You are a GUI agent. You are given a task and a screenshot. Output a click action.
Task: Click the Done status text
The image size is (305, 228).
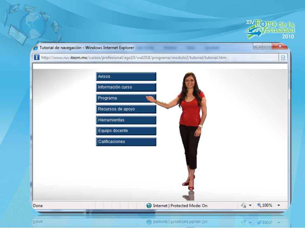[38, 206]
